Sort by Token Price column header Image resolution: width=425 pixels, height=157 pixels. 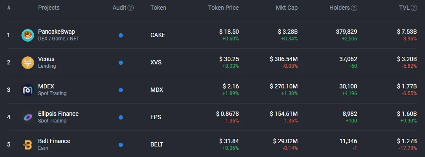tap(223, 8)
